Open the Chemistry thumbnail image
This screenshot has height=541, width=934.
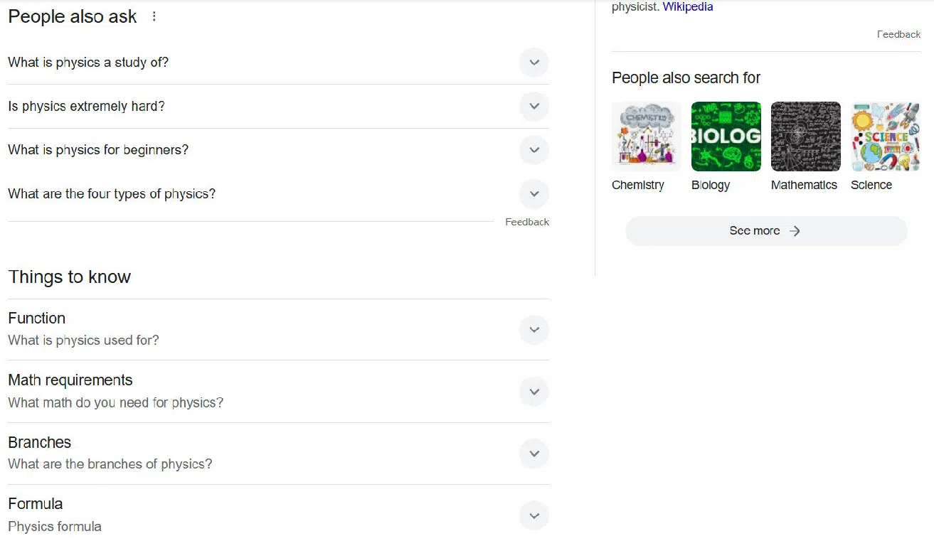point(647,136)
